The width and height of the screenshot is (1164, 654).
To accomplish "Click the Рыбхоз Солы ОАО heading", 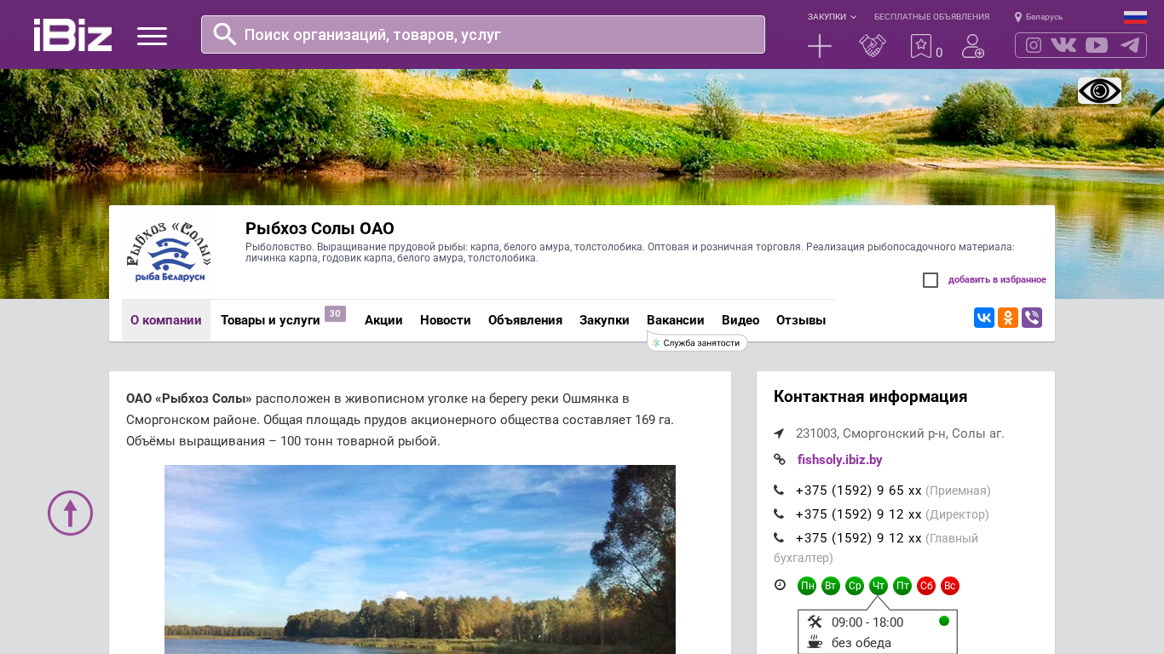I will click(320, 228).
